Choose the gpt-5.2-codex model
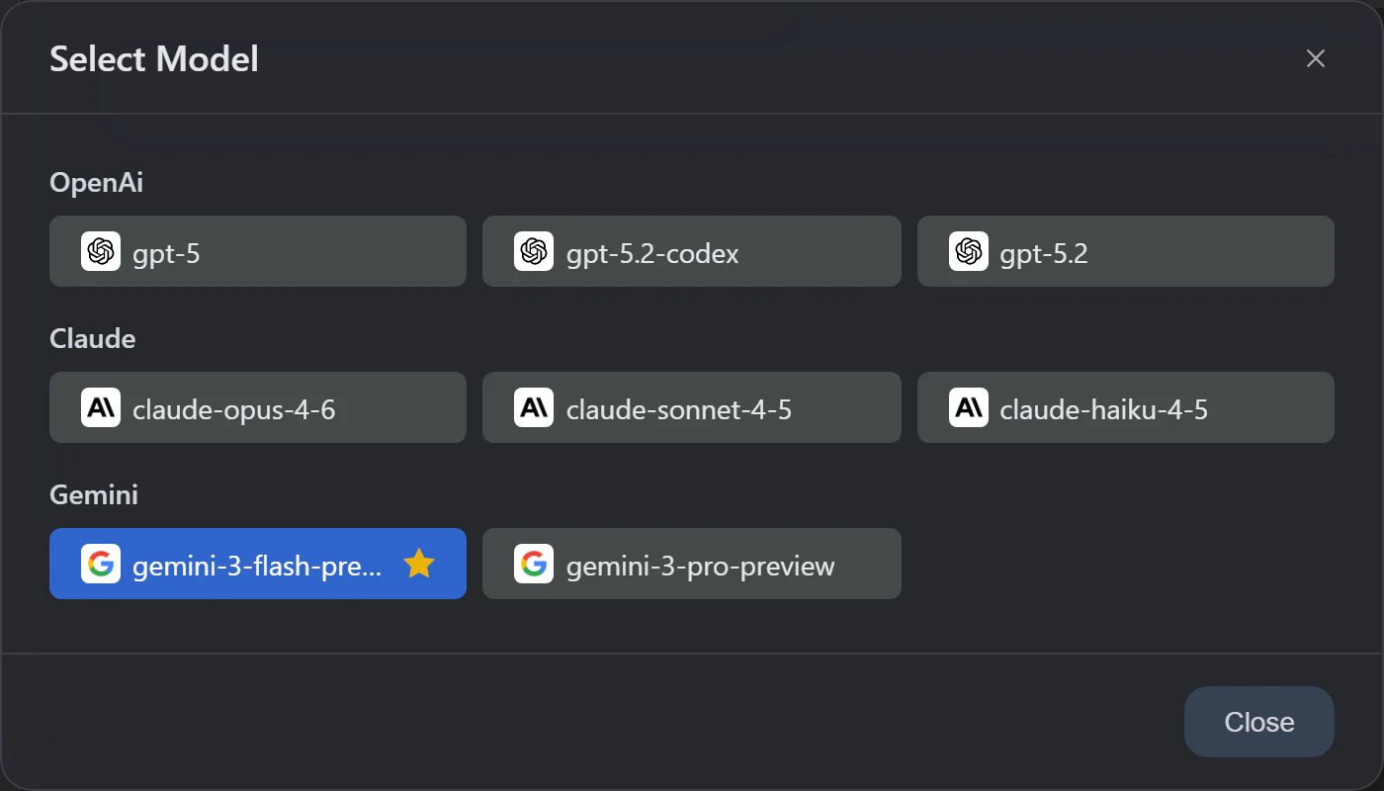Screen dimensions: 1384x791 click(x=652, y=254)
